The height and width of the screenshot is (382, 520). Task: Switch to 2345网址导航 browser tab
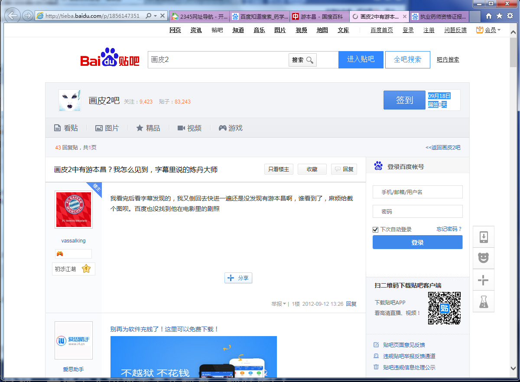pos(199,16)
